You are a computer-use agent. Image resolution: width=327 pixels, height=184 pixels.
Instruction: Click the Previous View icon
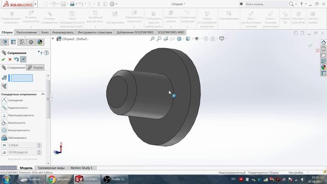tap(166, 39)
